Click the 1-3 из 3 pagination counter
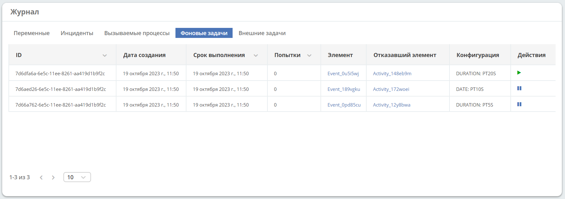Viewport: 565px width, 199px height. pyautogui.click(x=19, y=177)
